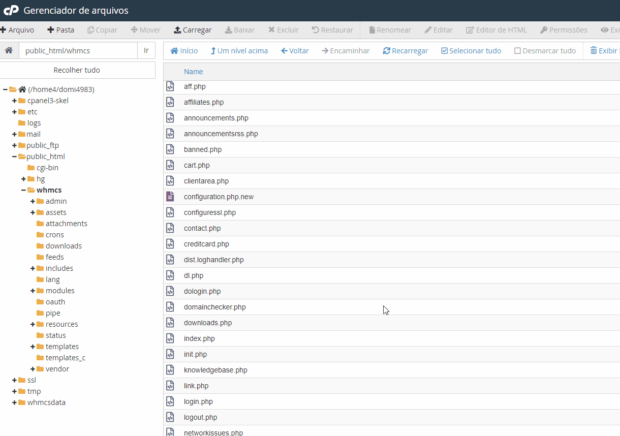Select the downloads folder in tree
The width and height of the screenshot is (620, 436).
click(x=64, y=246)
